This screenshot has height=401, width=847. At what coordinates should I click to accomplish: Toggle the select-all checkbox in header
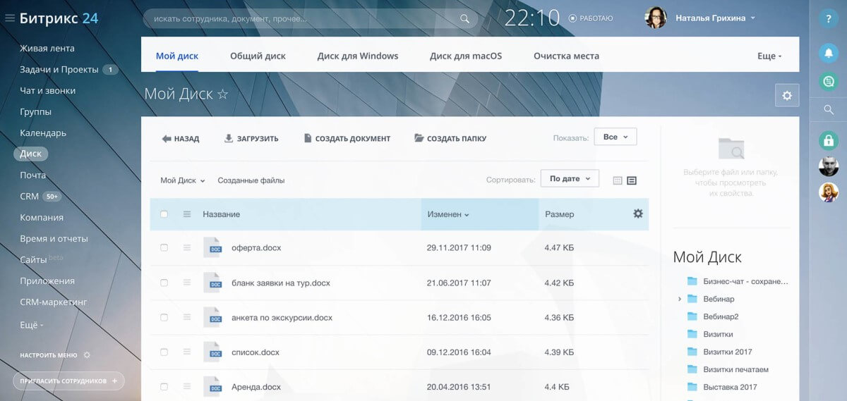coord(164,214)
